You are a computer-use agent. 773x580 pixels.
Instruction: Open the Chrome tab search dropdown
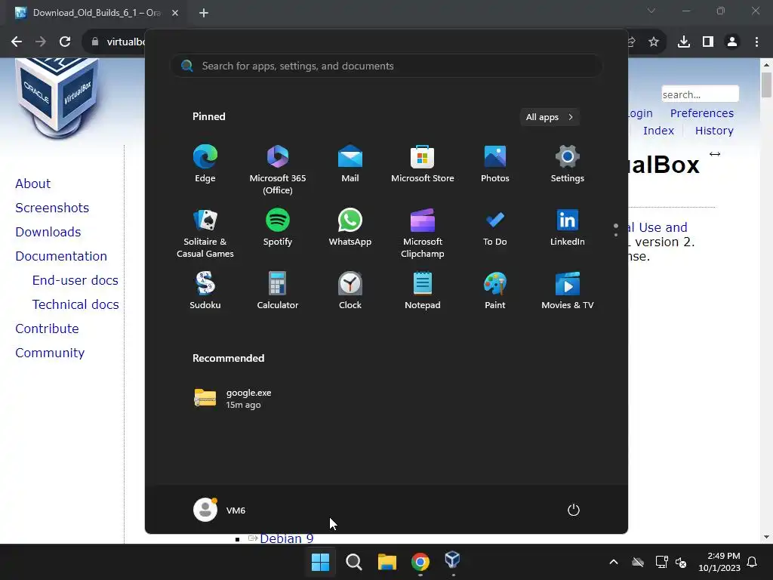651,11
